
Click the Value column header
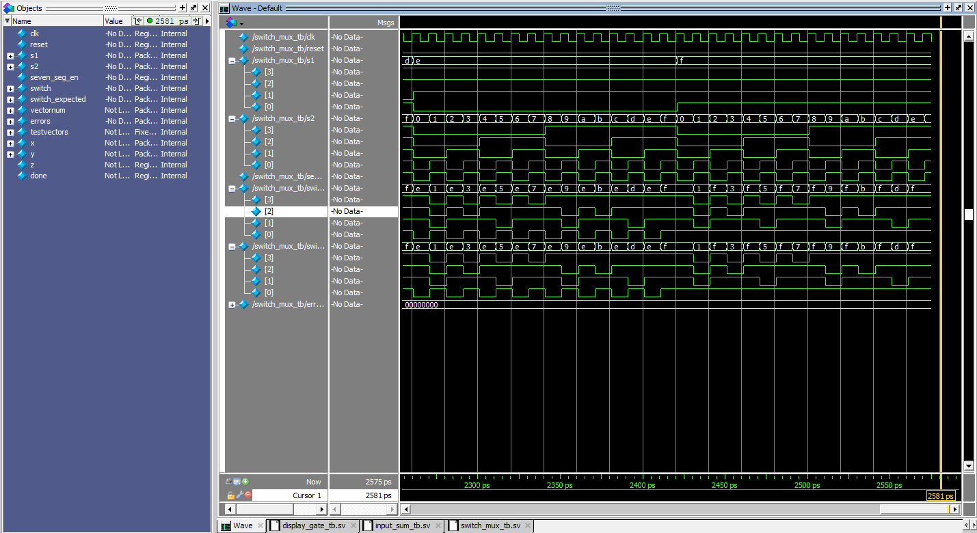coord(116,21)
